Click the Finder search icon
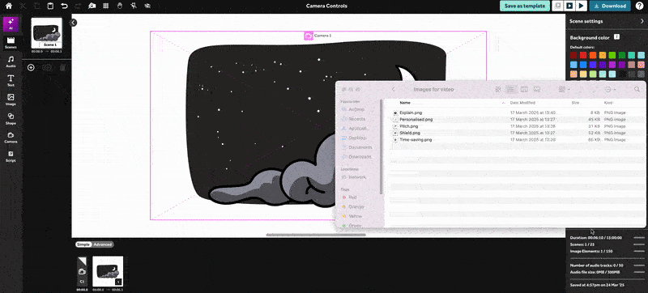The width and height of the screenshot is (648, 293). point(637,89)
